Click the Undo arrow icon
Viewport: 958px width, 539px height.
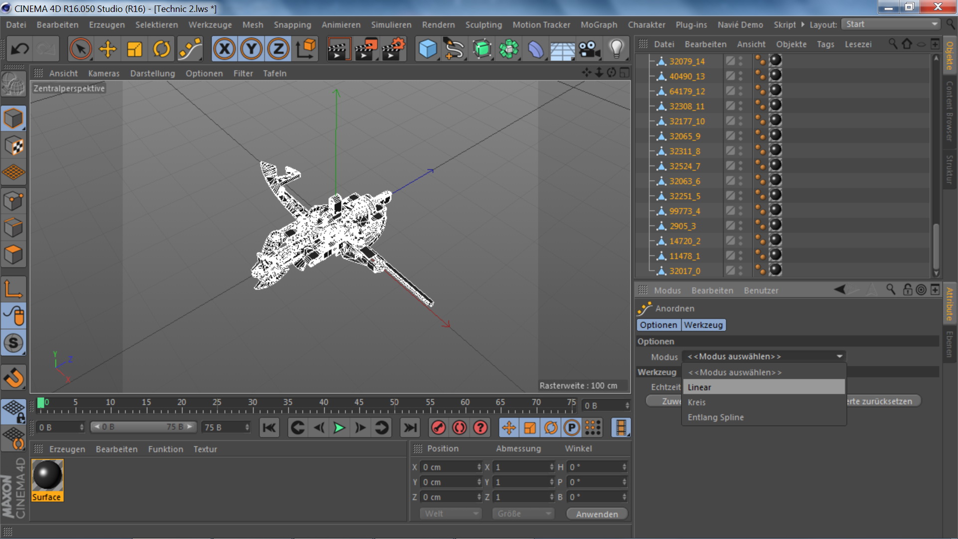tap(20, 49)
